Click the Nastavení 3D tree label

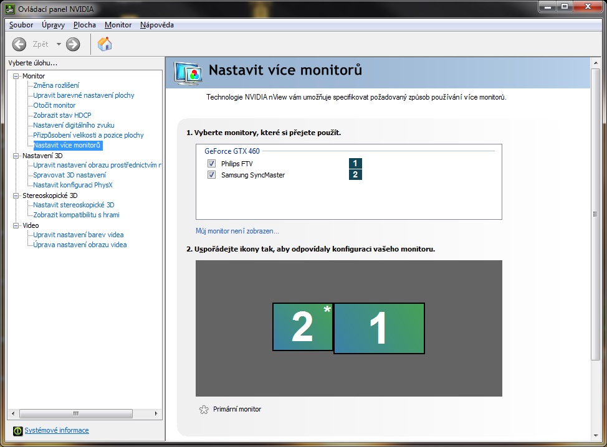pyautogui.click(x=42, y=156)
